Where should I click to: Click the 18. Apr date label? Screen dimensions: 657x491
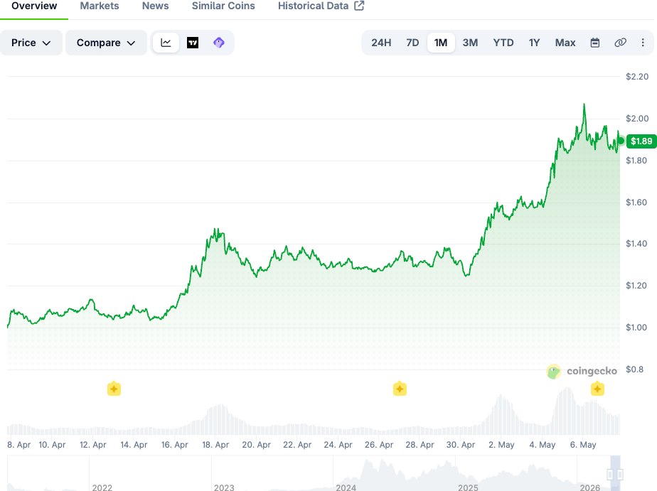(215, 445)
